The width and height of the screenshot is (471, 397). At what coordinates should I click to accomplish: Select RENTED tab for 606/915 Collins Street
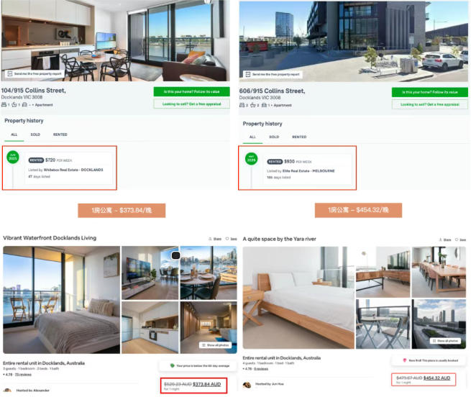point(299,137)
